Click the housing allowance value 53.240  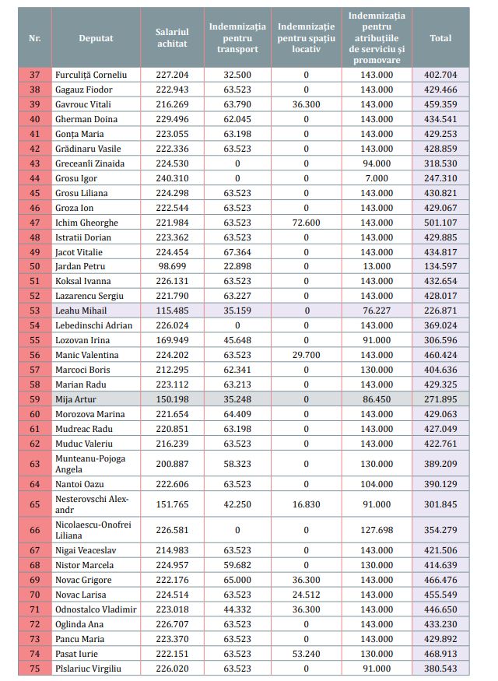(x=307, y=654)
